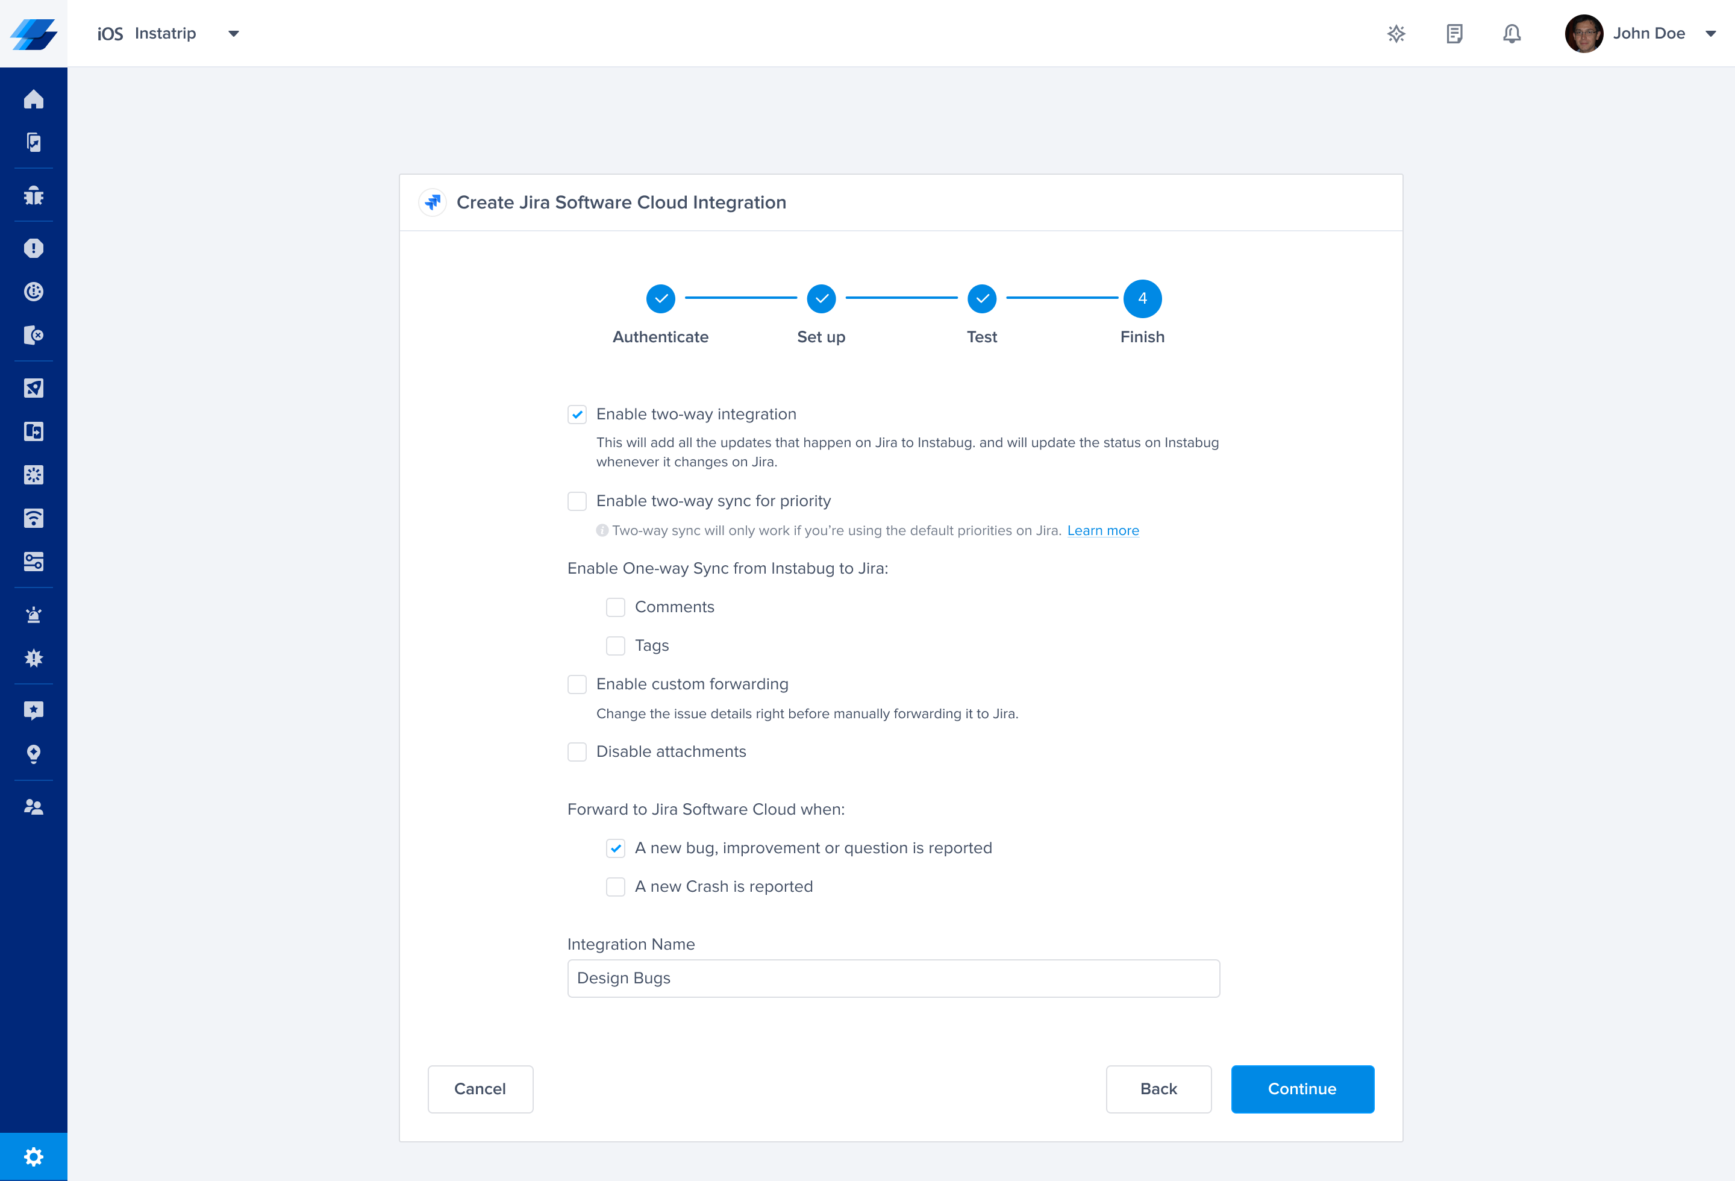Open the home icon in the sidebar
The height and width of the screenshot is (1181, 1735).
(34, 99)
